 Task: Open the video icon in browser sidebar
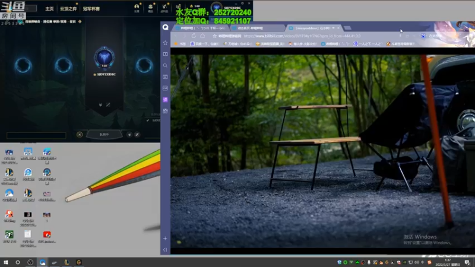[165, 77]
